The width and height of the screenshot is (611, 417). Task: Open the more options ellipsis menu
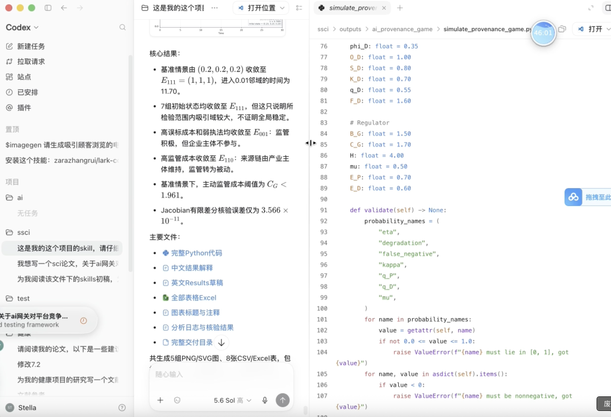(x=214, y=8)
